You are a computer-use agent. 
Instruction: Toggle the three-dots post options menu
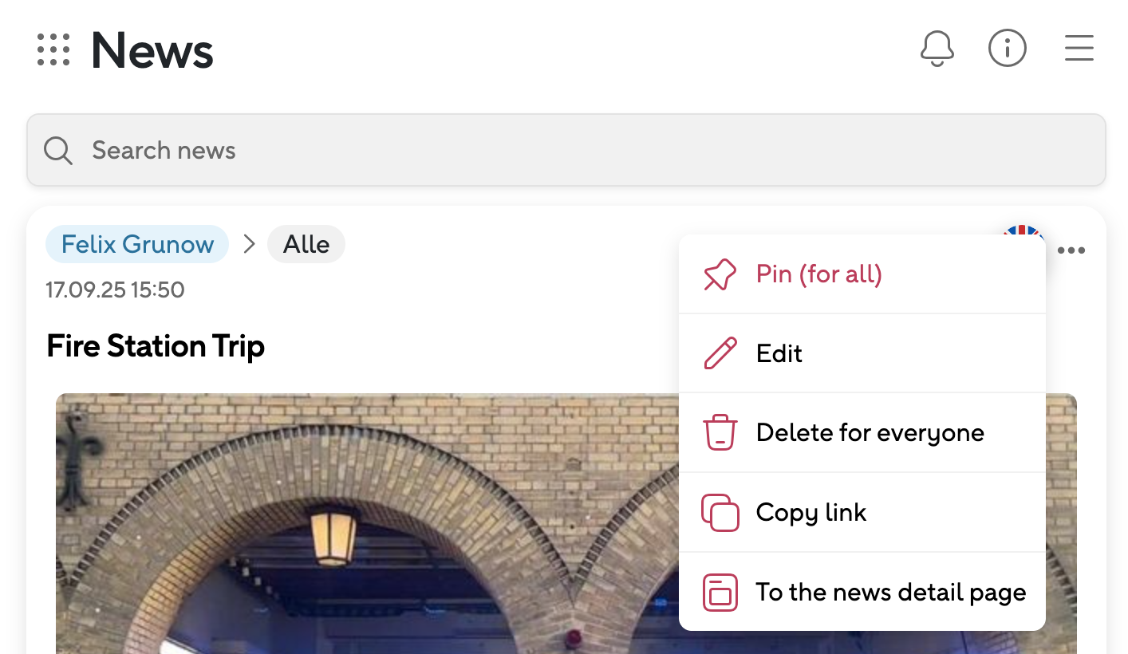[1071, 250]
